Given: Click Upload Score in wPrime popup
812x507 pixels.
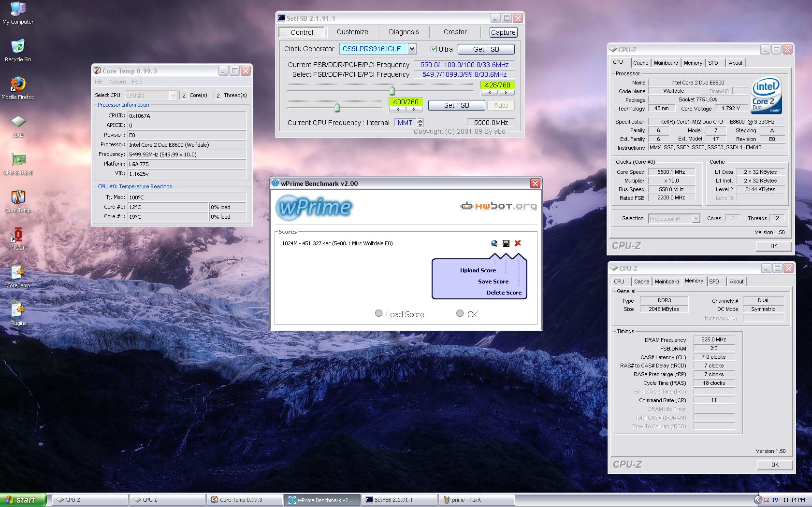Looking at the screenshot, I should click(478, 270).
